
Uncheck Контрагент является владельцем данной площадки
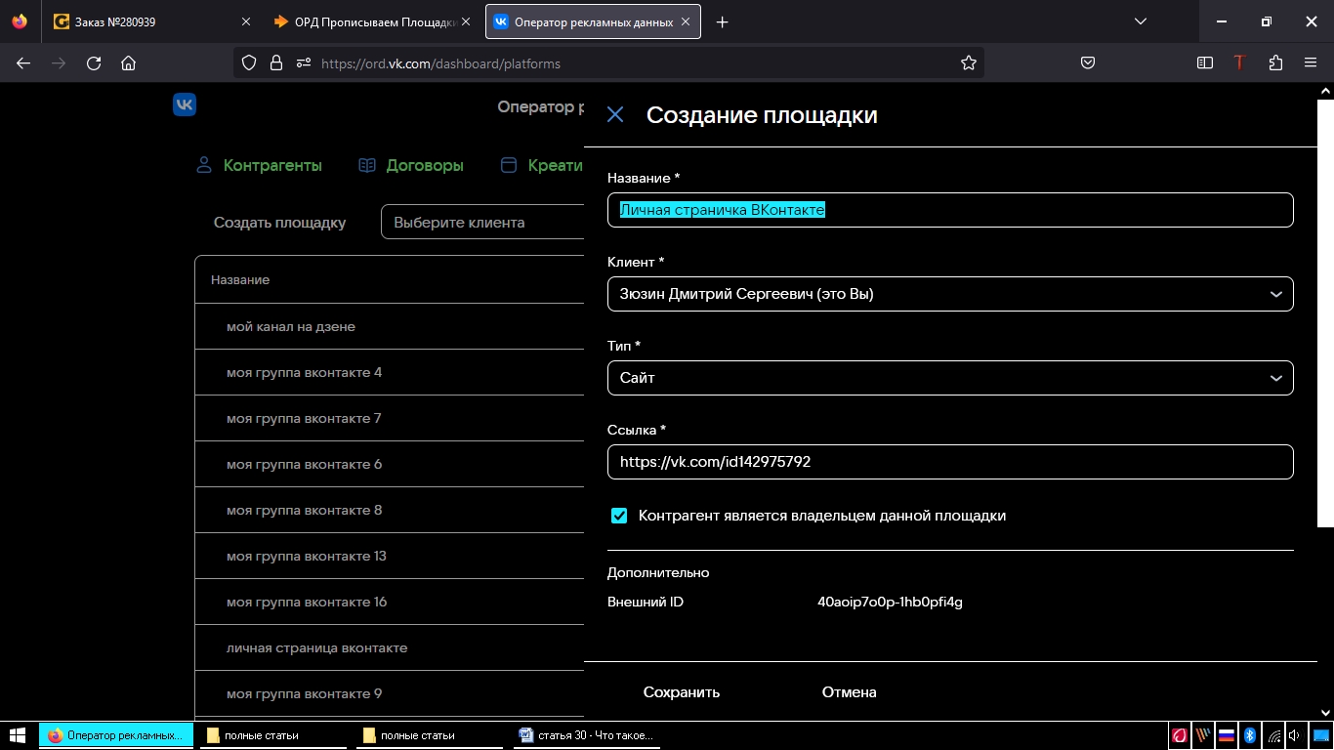point(619,516)
